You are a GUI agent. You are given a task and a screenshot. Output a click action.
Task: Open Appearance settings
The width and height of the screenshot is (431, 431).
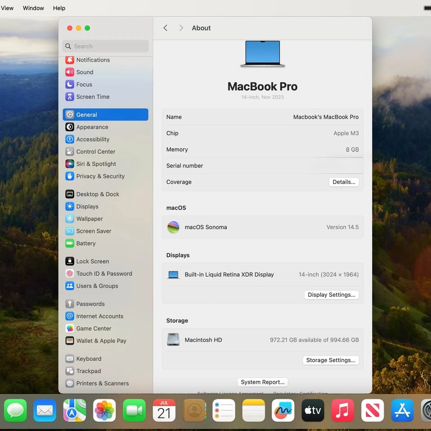pos(105,127)
